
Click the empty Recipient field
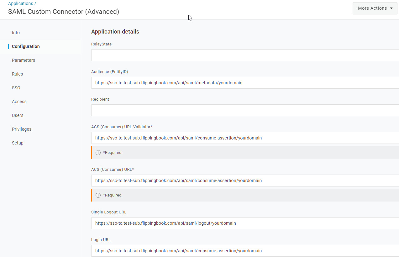[244, 110]
